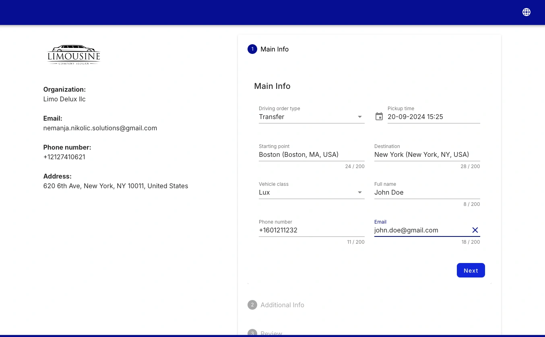This screenshot has width=545, height=337.
Task: Clear the Email field with X icon
Action: click(x=475, y=230)
